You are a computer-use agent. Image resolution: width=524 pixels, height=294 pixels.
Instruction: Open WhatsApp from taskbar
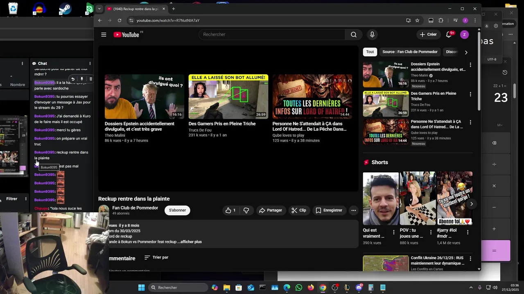click(x=299, y=287)
